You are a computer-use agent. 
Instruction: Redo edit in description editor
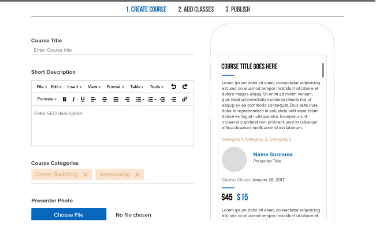click(x=185, y=86)
